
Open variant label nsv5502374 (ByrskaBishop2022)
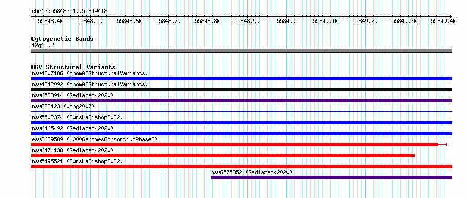77,117
